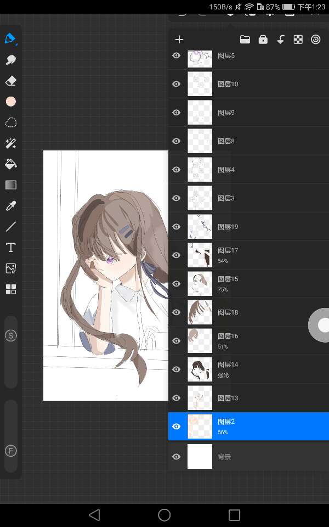Lock the layer with padlock button

coord(263,40)
